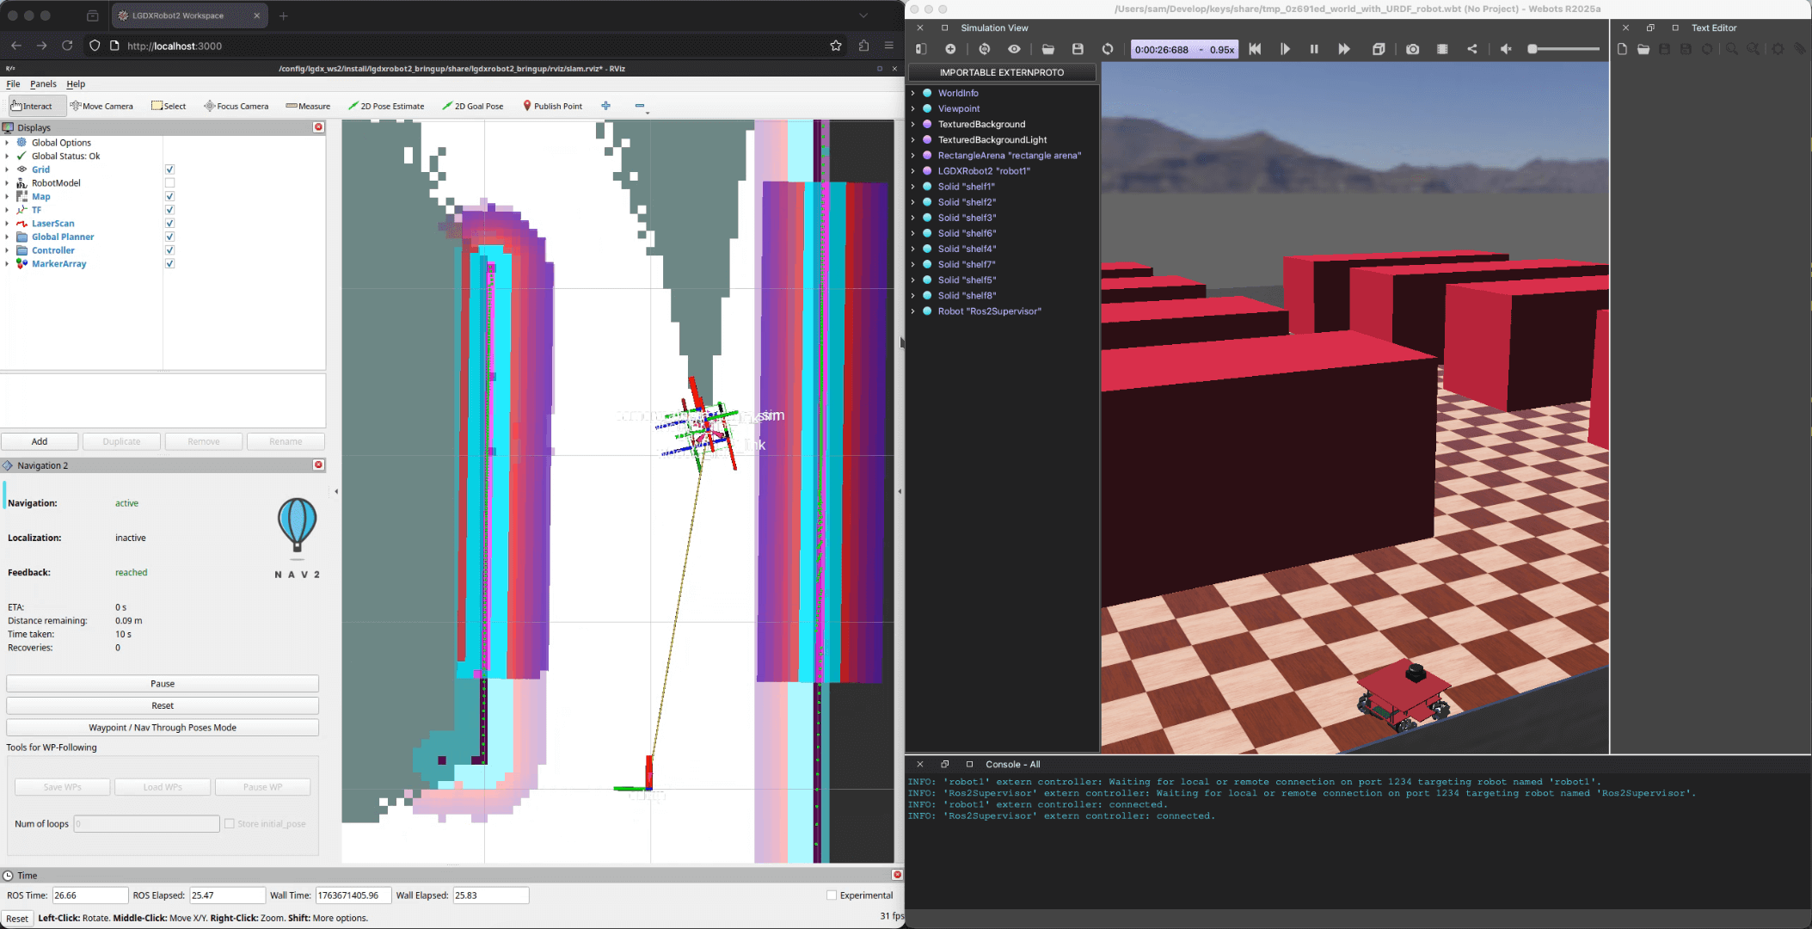Toggle the Webots movie recording icon
Screen dimensions: 1812x929
[x=1442, y=49]
